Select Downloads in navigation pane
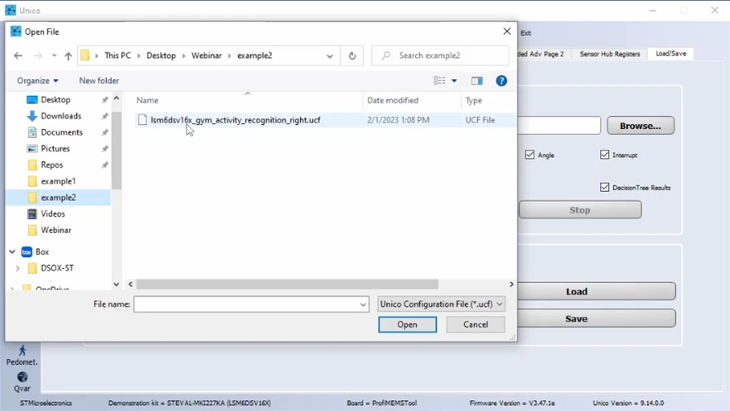Screen dimensions: 730x411 tap(61, 116)
